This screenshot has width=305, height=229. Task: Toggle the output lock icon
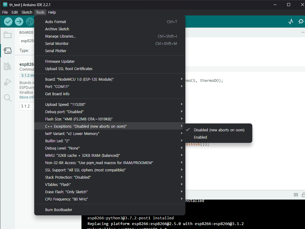coord(303,195)
